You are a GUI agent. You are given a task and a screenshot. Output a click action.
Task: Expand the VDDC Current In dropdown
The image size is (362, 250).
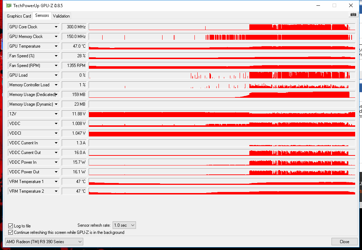(56, 143)
